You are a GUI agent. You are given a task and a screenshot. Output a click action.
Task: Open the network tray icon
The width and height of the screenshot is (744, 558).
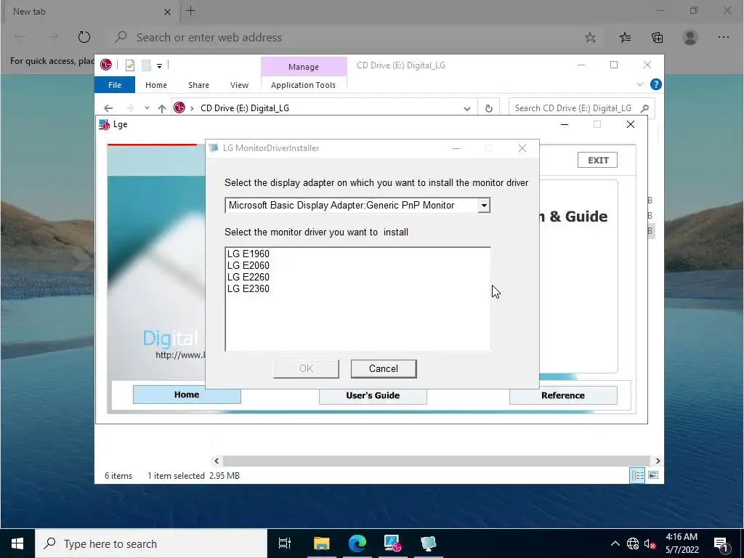pyautogui.click(x=633, y=543)
